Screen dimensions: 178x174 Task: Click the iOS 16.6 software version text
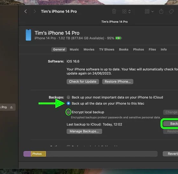click(73, 61)
